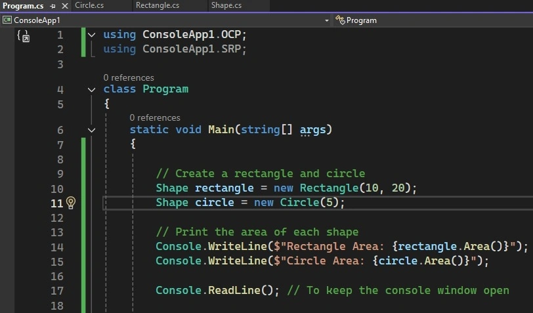The width and height of the screenshot is (533, 313).
Task: Click the 'Shape' type on line 11
Action: 172,203
